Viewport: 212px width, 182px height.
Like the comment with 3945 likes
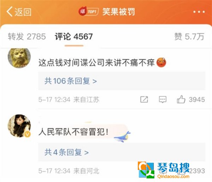191,99
